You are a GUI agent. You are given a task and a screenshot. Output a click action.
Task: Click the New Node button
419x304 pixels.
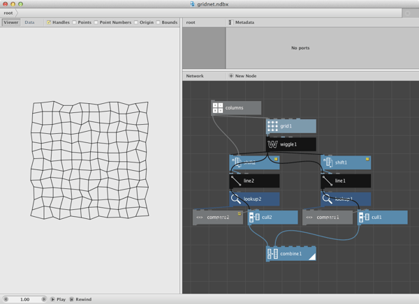(x=242, y=76)
